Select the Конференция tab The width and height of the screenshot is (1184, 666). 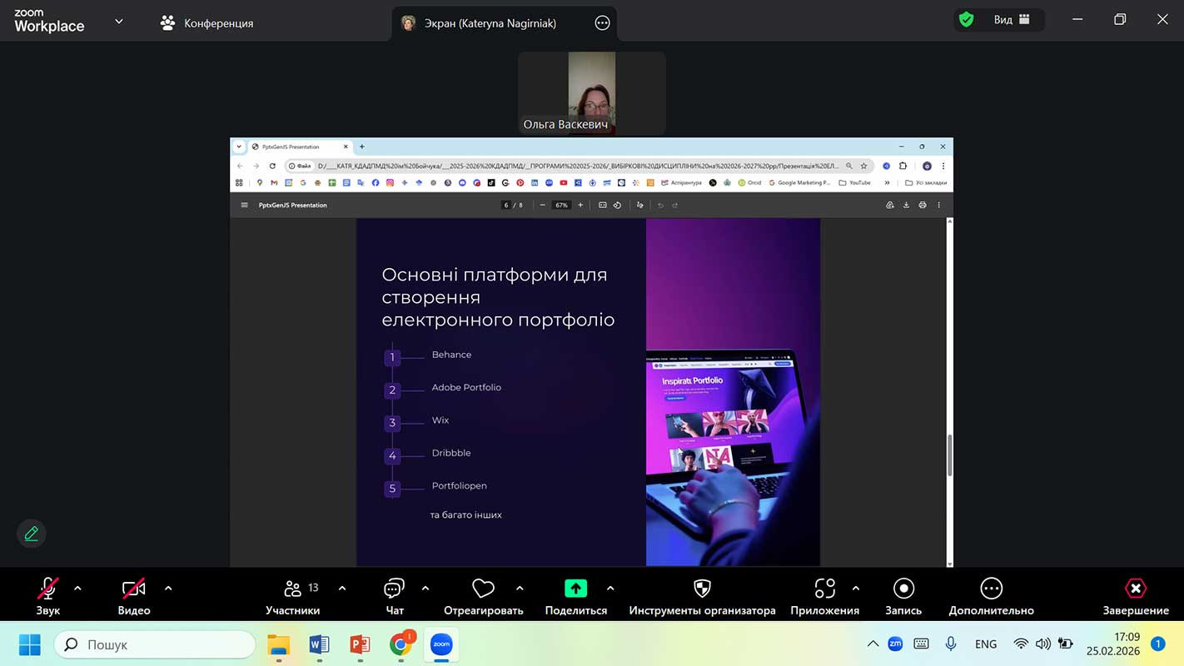coord(207,23)
